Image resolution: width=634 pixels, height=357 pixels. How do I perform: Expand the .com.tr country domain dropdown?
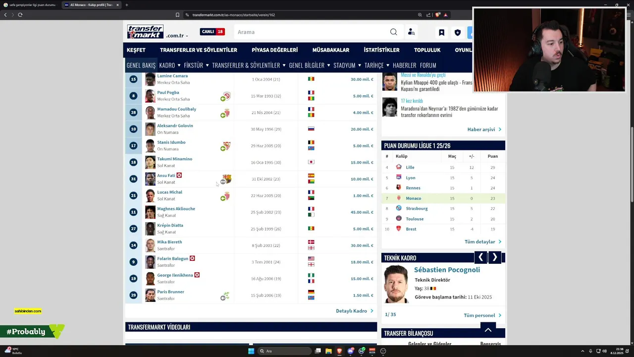point(177,36)
